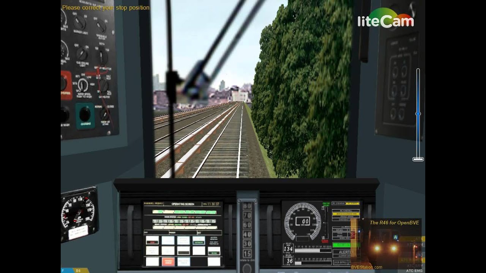Click the B6 brake notch indicator
Viewport: 486px width, 273px height.
click(79, 270)
